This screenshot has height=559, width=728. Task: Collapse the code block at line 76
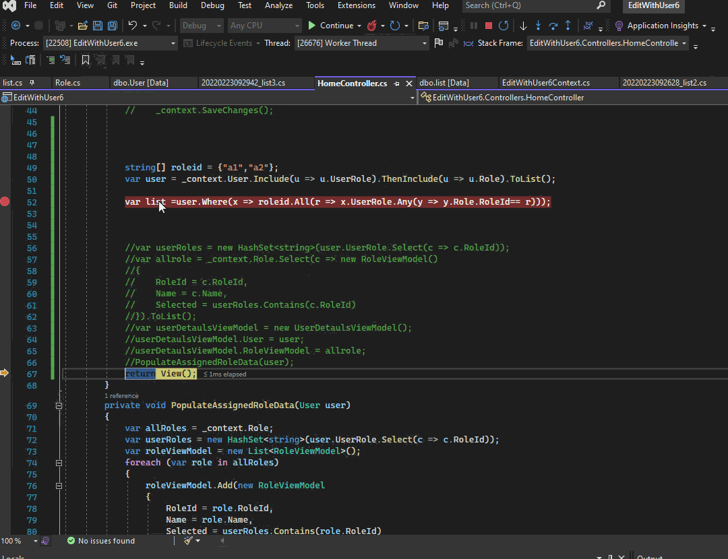click(59, 486)
